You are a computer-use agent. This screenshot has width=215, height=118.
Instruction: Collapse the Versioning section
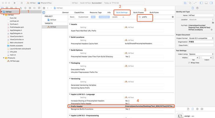[x=70, y=78]
